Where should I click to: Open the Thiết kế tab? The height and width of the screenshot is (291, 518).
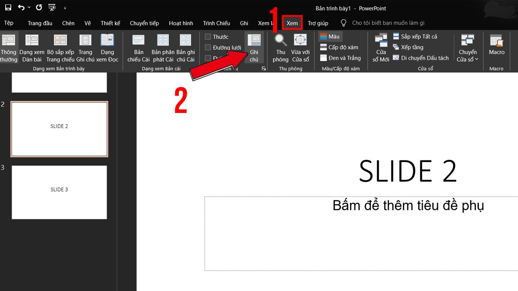[111, 23]
